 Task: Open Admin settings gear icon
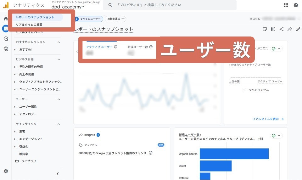coord(6,171)
